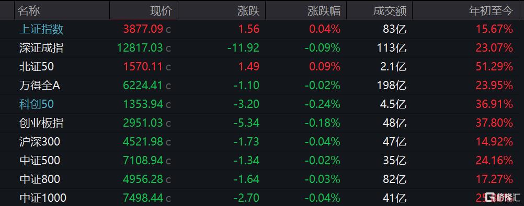Sort by the 涨跌 column header
This screenshot has height=206, width=524.
pyautogui.click(x=248, y=10)
